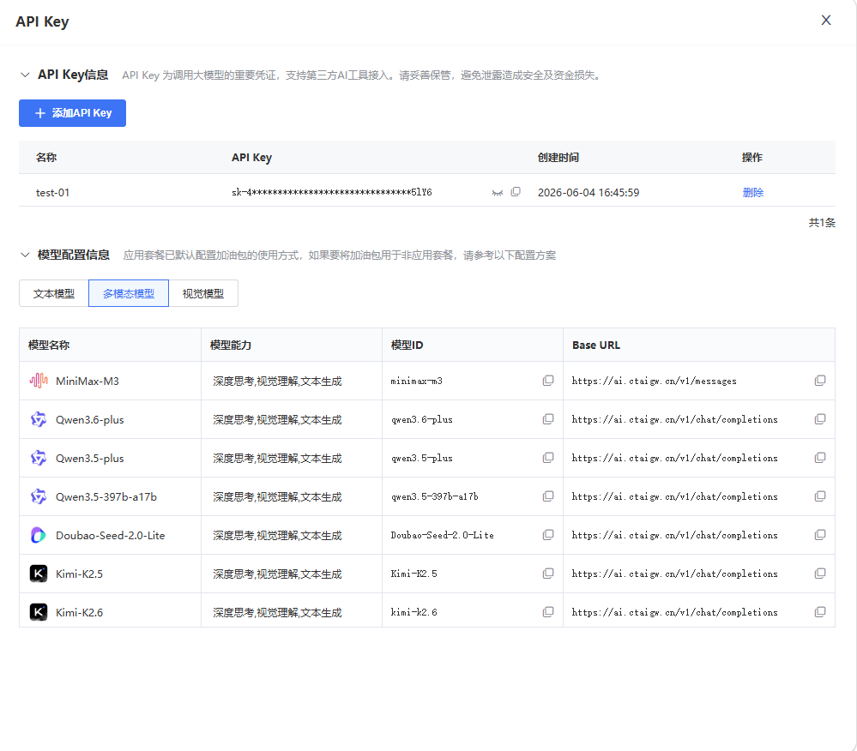Collapse the 模型配置信息 section

[x=25, y=255]
